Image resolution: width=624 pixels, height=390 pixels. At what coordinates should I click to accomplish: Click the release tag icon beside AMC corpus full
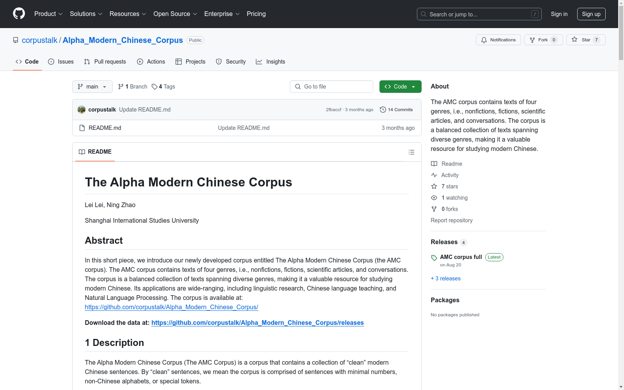pyautogui.click(x=434, y=258)
